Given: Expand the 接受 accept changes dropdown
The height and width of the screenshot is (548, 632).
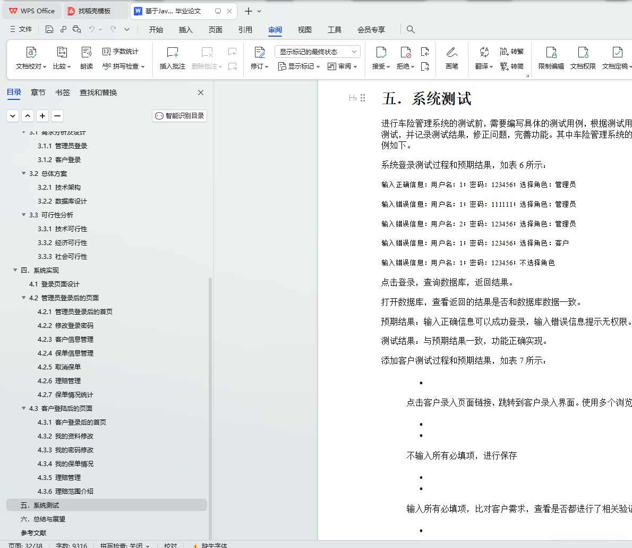Looking at the screenshot, I should coord(388,66).
